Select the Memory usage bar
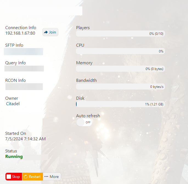Screen dimensions: 188x184 [x=120, y=69]
